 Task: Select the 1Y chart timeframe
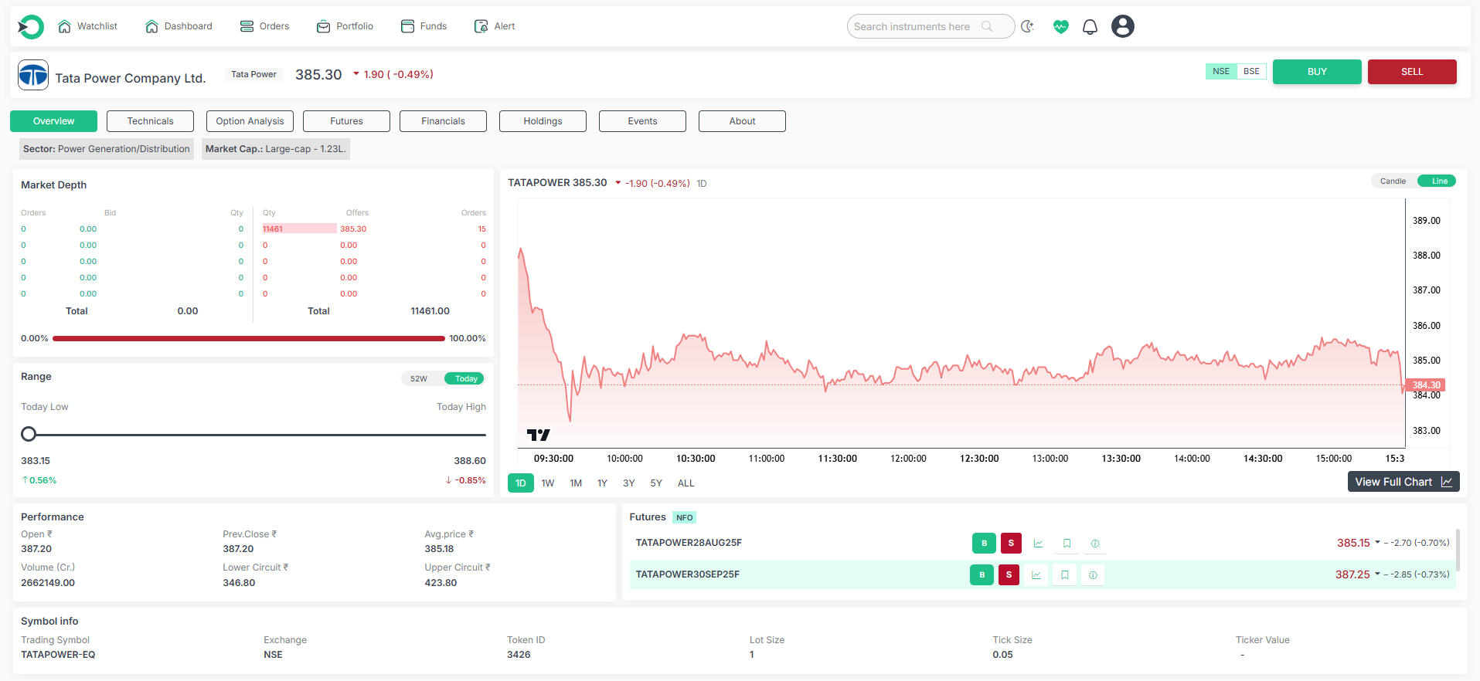[602, 483]
